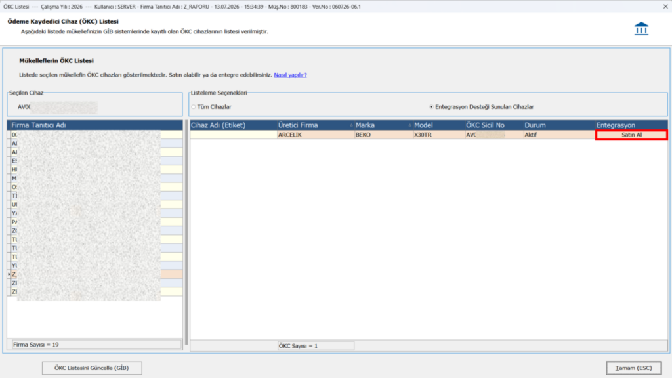The width and height of the screenshot is (672, 378).
Task: Open the Nasıl yapılır? help link
Action: [x=290, y=75]
